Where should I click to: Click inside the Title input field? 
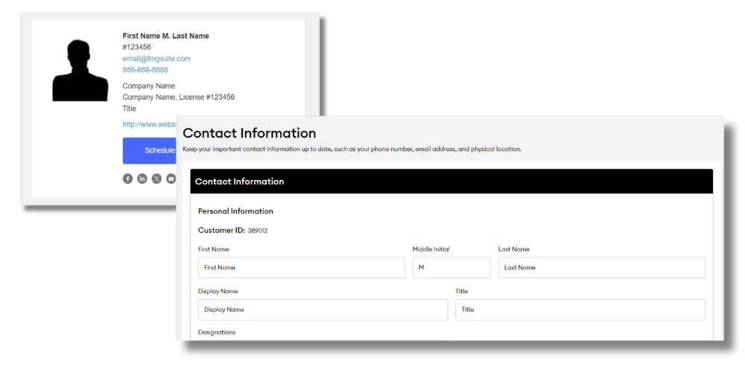pyautogui.click(x=580, y=310)
